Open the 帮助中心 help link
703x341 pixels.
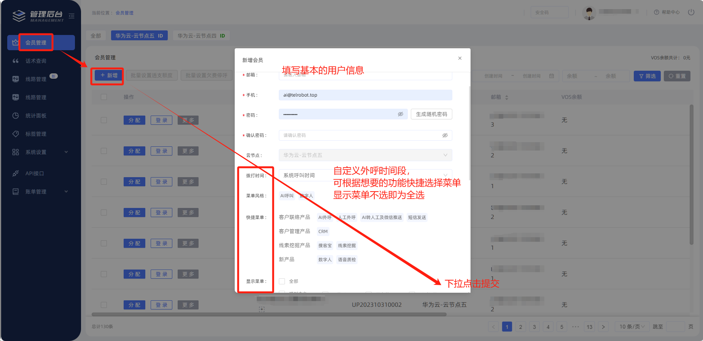667,12
